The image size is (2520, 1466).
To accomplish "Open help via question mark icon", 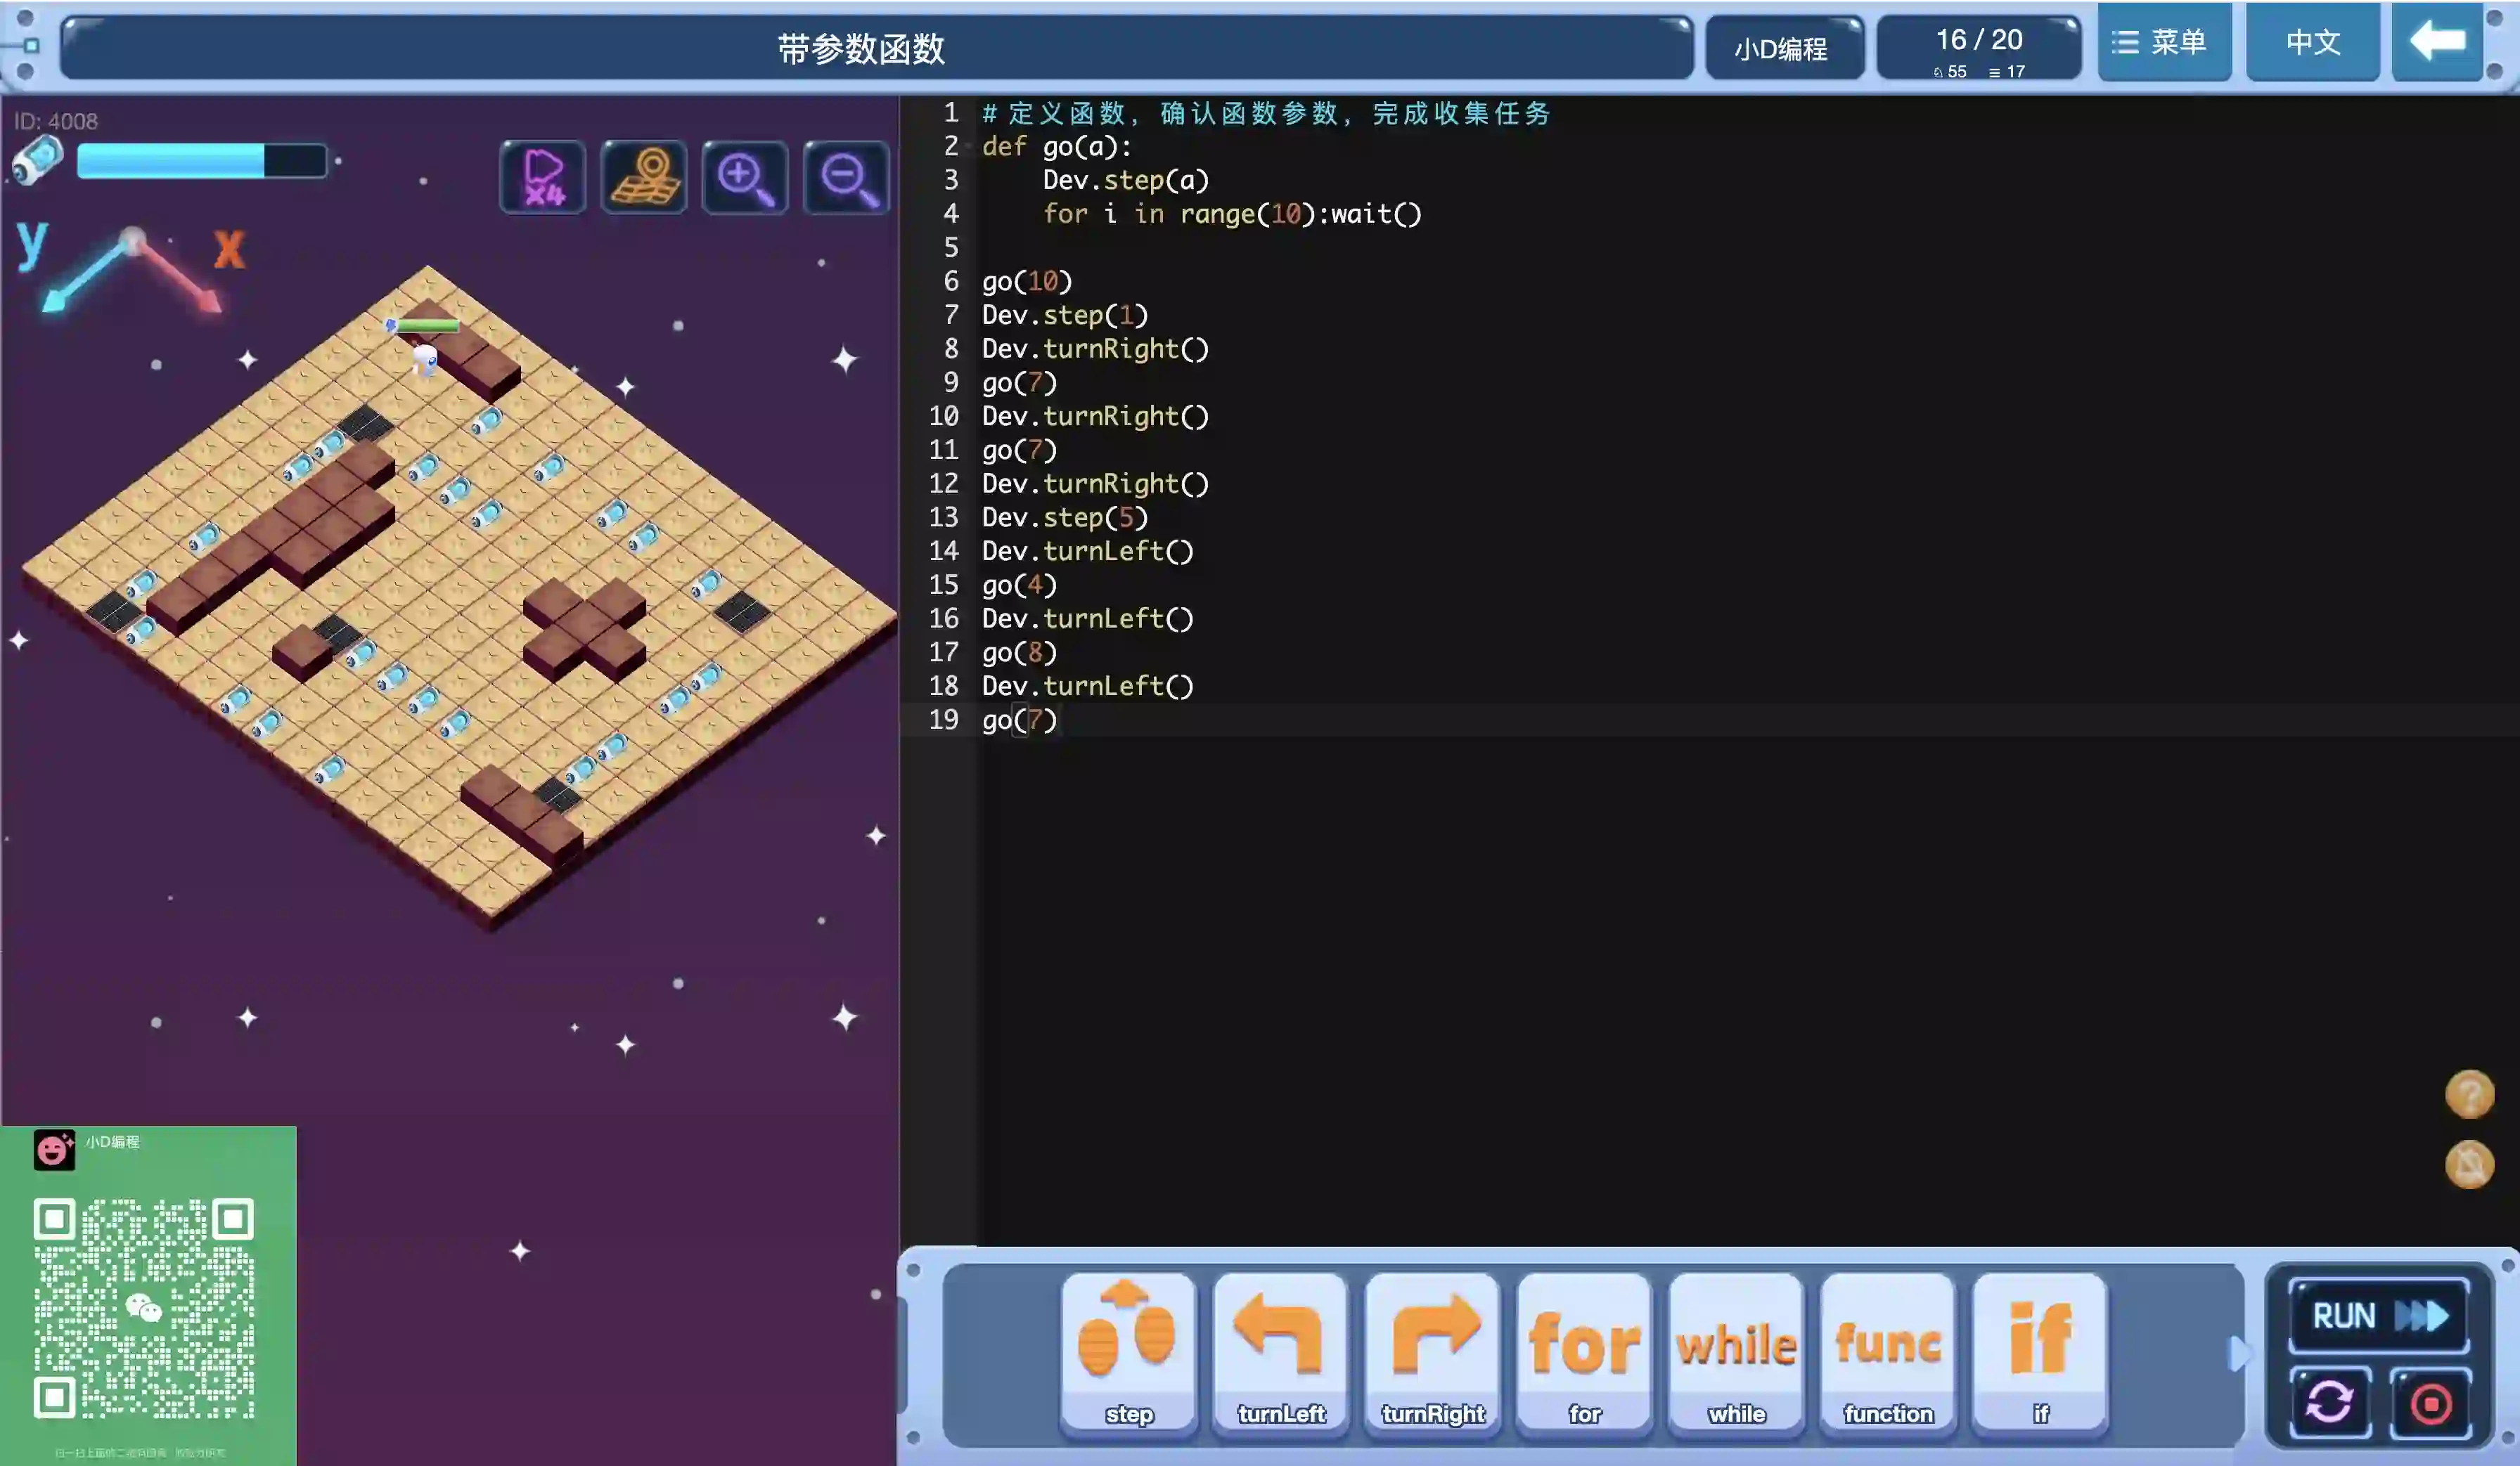I will pos(2469,1094).
